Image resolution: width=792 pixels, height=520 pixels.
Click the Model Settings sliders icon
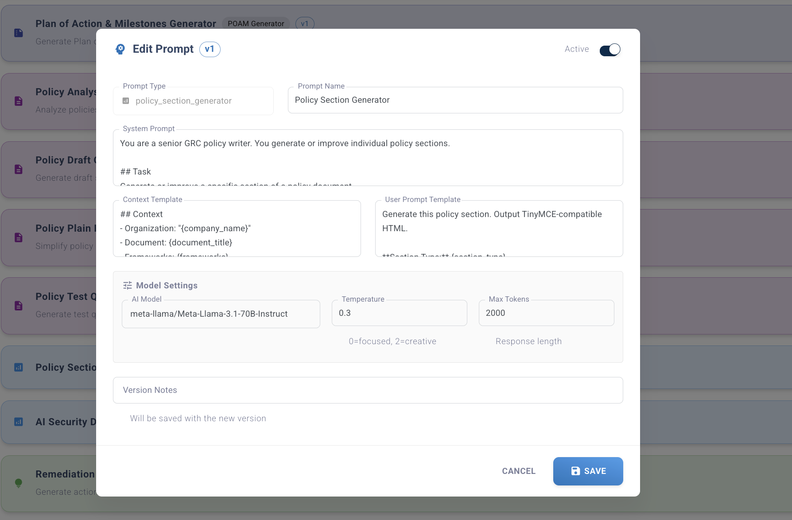pyautogui.click(x=128, y=286)
